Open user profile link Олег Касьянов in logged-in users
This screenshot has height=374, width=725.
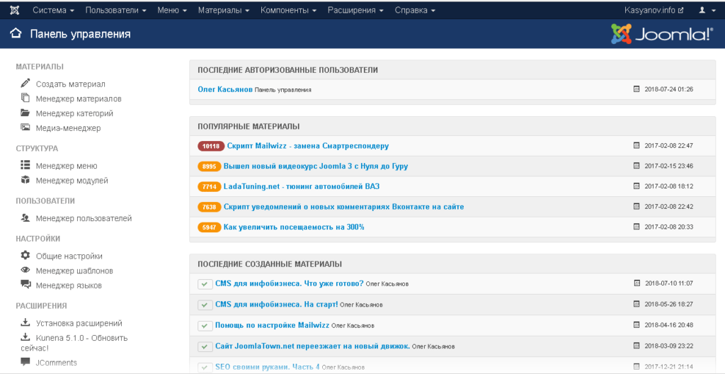[225, 89]
